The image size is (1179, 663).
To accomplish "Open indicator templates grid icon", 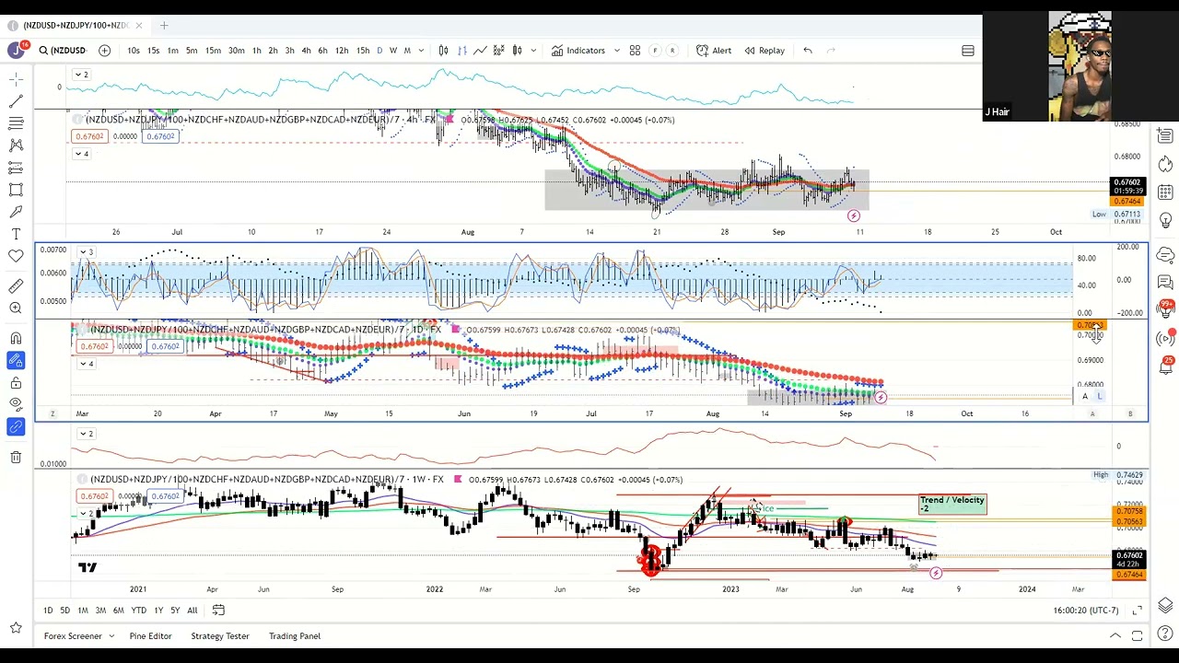I will (635, 51).
